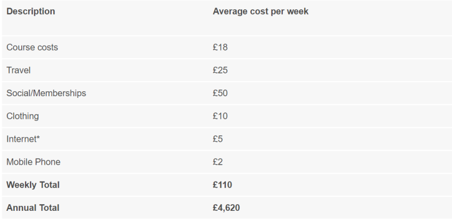Screen dimensions: 452x219
Task: Select the £110 weekly total value
Action: pyautogui.click(x=222, y=185)
